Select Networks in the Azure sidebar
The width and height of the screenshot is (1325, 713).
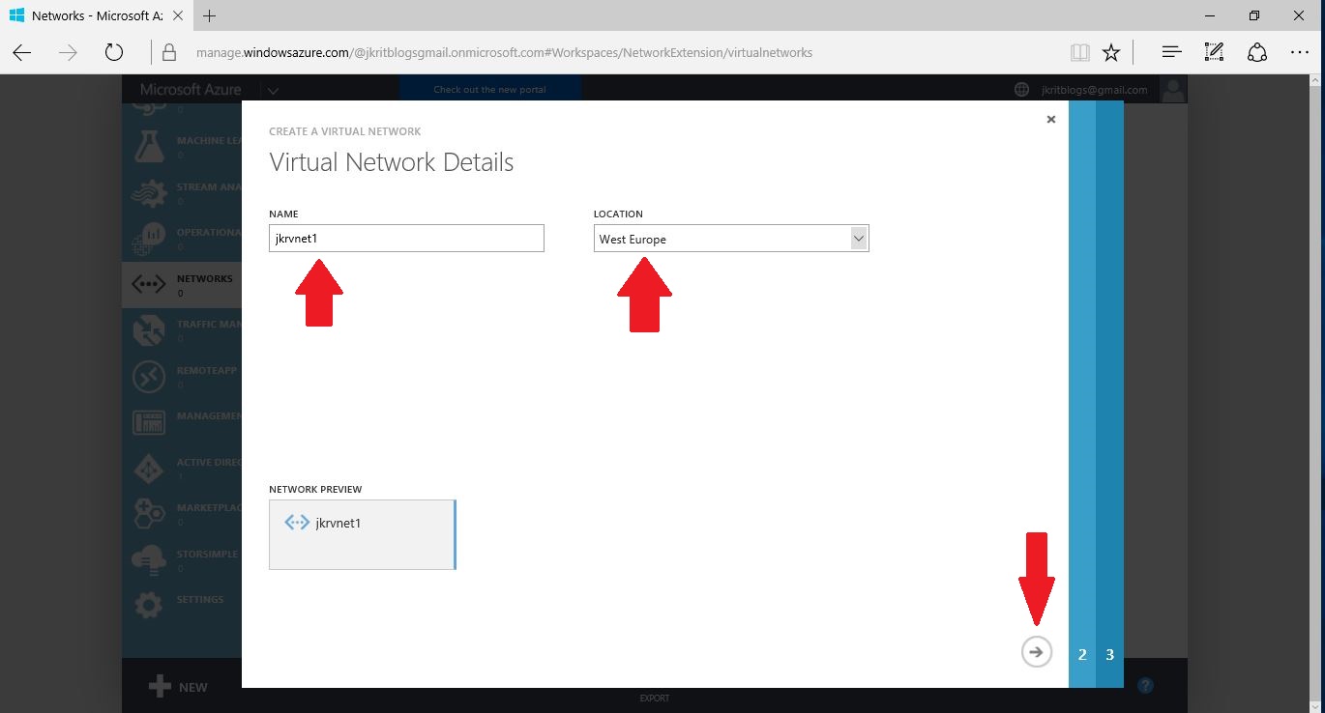coord(181,285)
